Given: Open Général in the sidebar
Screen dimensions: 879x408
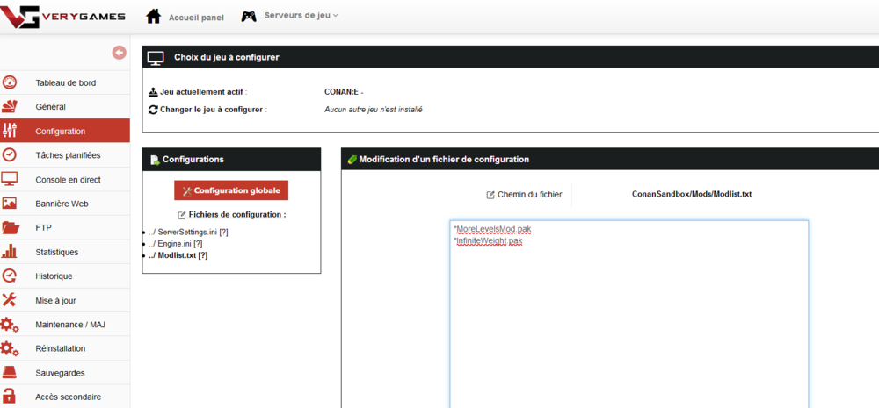Looking at the screenshot, I should pyautogui.click(x=50, y=107).
